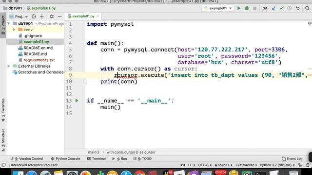The image size is (312, 175).
Task: Revert changes with rollback arrow
Action: [297, 8]
